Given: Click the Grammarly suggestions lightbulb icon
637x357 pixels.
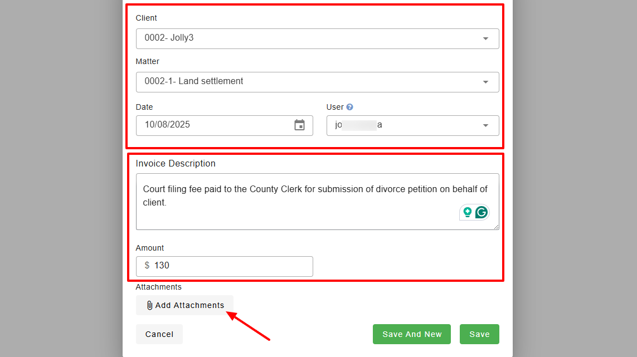Looking at the screenshot, I should coord(467,212).
